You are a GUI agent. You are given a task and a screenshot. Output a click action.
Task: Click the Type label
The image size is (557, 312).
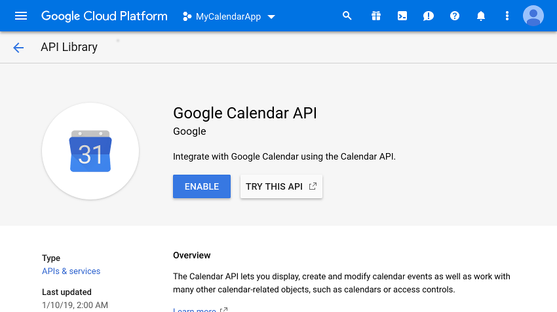(x=51, y=258)
